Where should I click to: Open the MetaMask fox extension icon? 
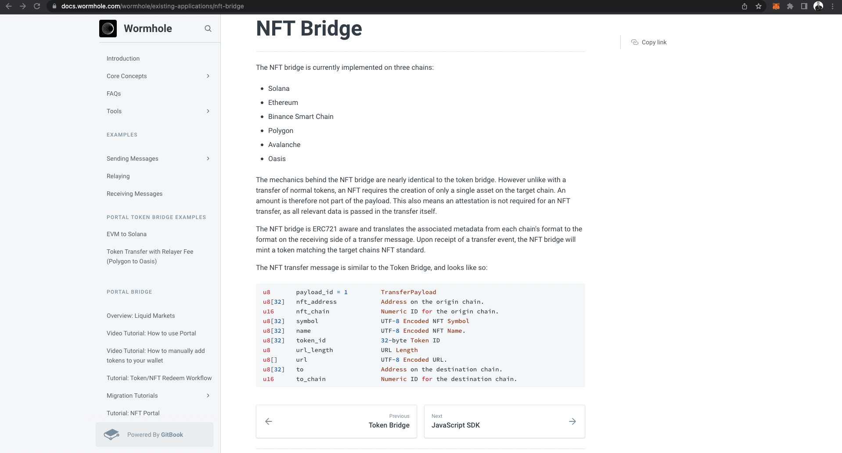pos(776,6)
